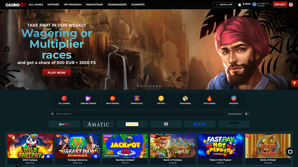298x167 pixels.
Task: Click the red Deposit button
Action: pos(280,5)
